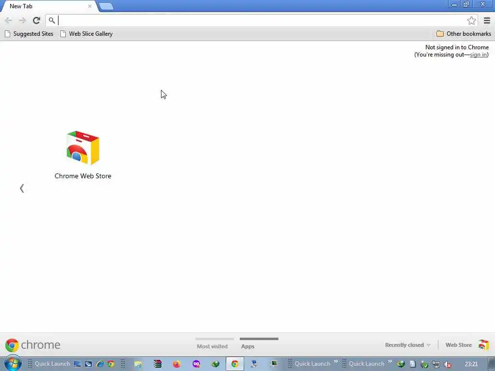495x371 pixels.
Task: Minimize the Chrome window
Action: click(454, 4)
